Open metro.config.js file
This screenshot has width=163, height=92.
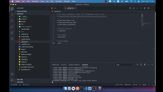(26, 64)
